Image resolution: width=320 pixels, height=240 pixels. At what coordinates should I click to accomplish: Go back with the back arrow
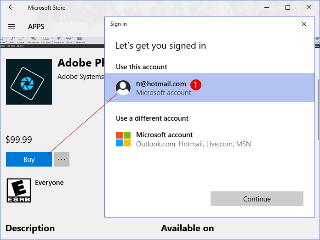pos(11,8)
